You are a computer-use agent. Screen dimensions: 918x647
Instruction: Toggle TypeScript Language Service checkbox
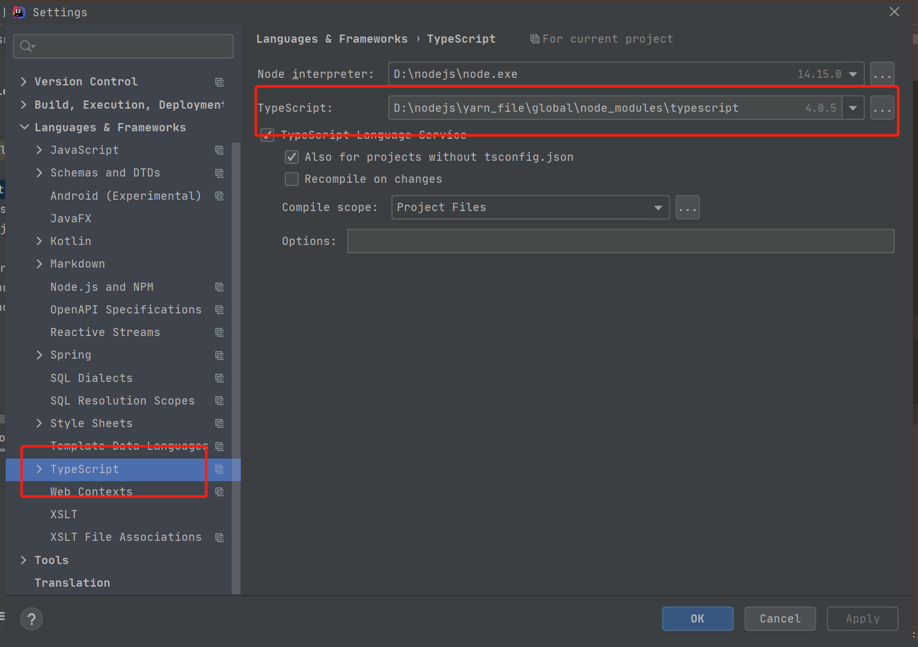click(x=267, y=135)
